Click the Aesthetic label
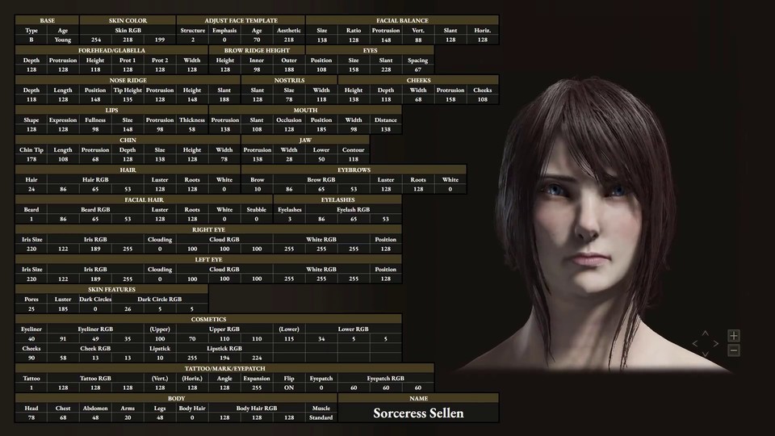 click(x=289, y=30)
